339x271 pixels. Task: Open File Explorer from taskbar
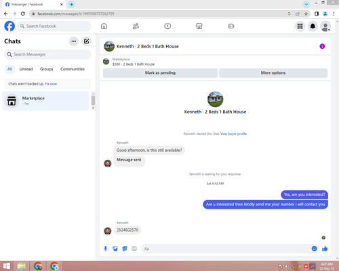pyautogui.click(x=22, y=266)
